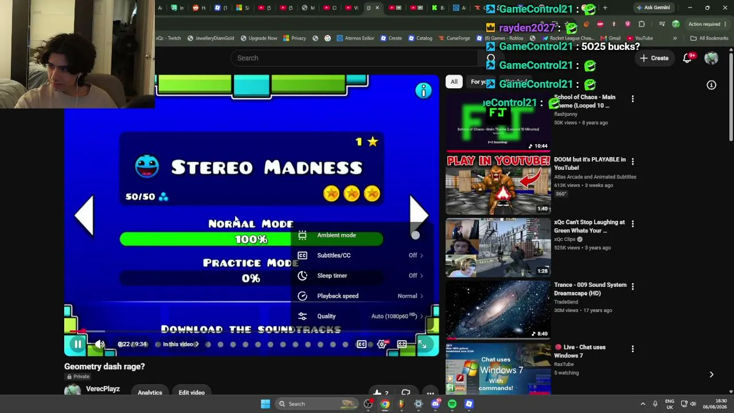Open options for 'School of Chaos' video

tap(633, 99)
